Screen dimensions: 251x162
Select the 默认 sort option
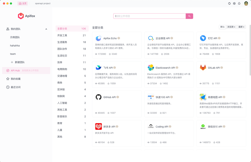[x=222, y=27]
